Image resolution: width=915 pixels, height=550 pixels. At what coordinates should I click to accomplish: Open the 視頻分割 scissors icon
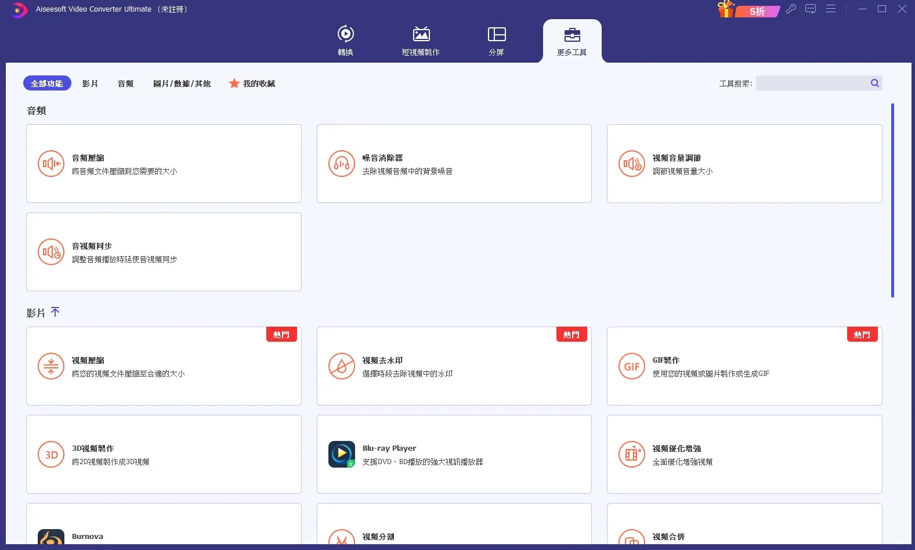click(342, 537)
